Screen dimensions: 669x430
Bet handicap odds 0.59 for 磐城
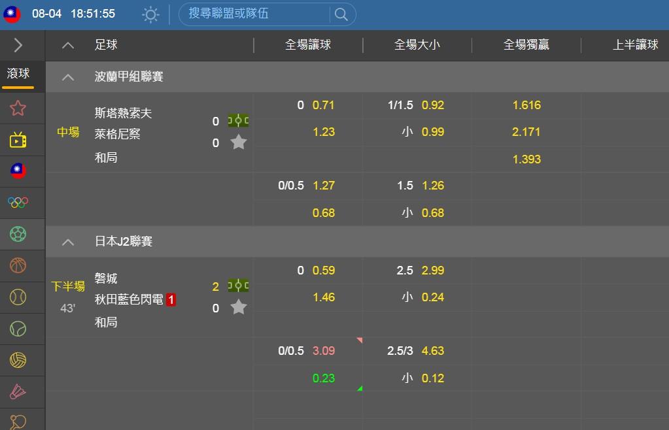324,271
